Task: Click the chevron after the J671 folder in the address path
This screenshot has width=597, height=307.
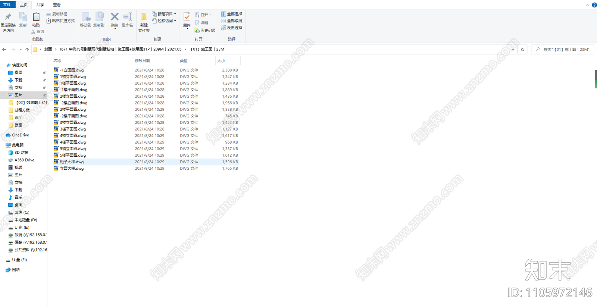Action: [185, 49]
